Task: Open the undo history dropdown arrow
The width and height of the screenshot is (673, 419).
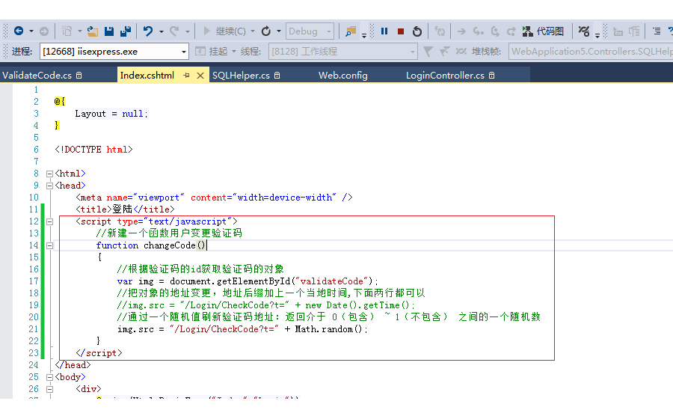Action: pyautogui.click(x=162, y=31)
